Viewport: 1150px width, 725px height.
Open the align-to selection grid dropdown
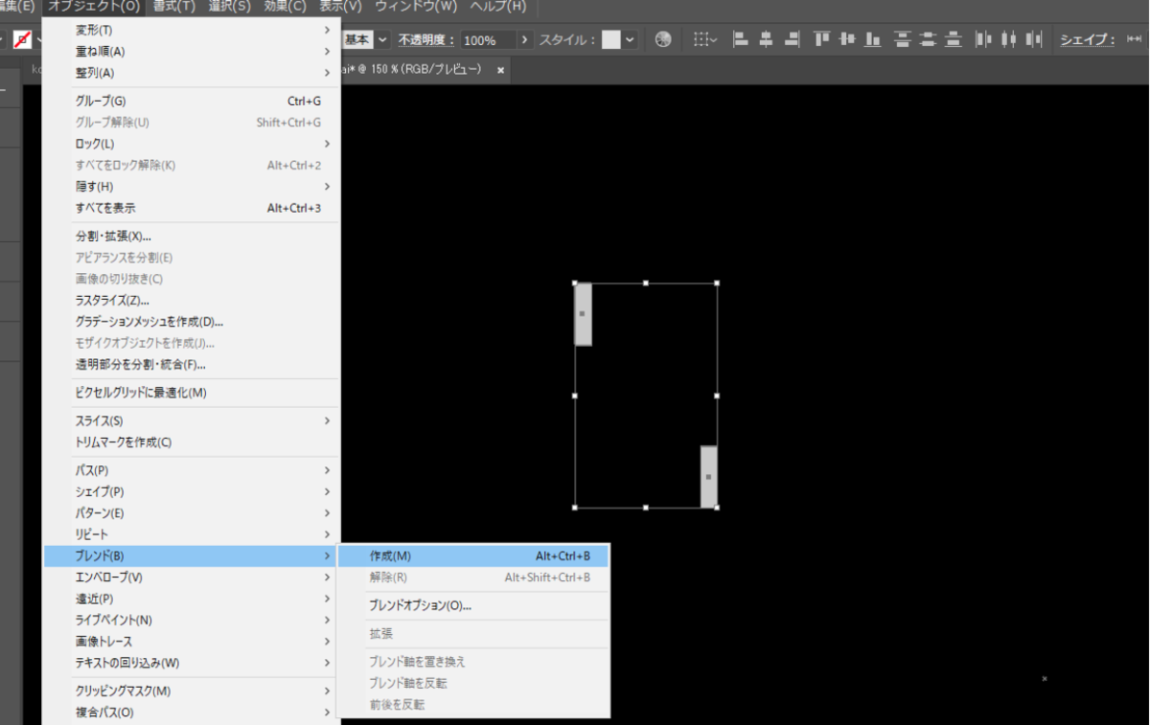tap(705, 39)
